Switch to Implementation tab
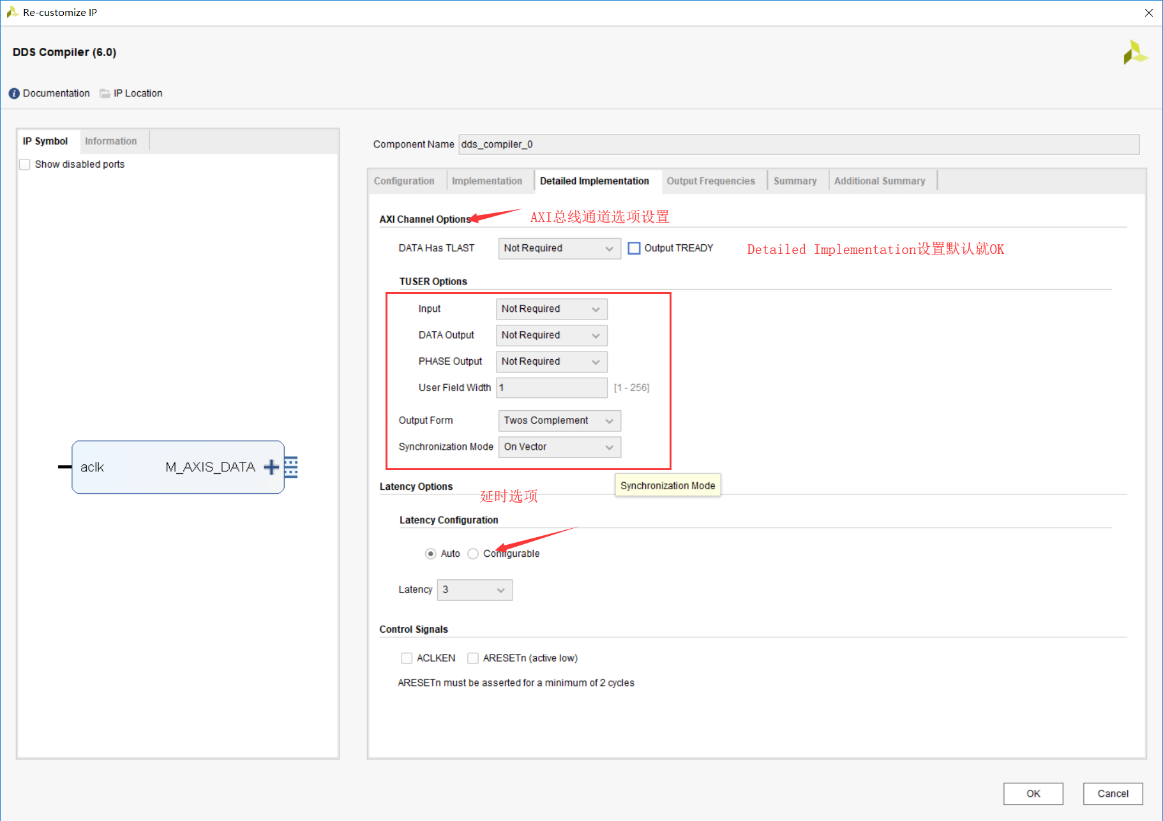 click(487, 181)
